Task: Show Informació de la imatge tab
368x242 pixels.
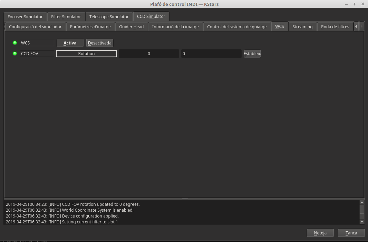Action: (175, 27)
